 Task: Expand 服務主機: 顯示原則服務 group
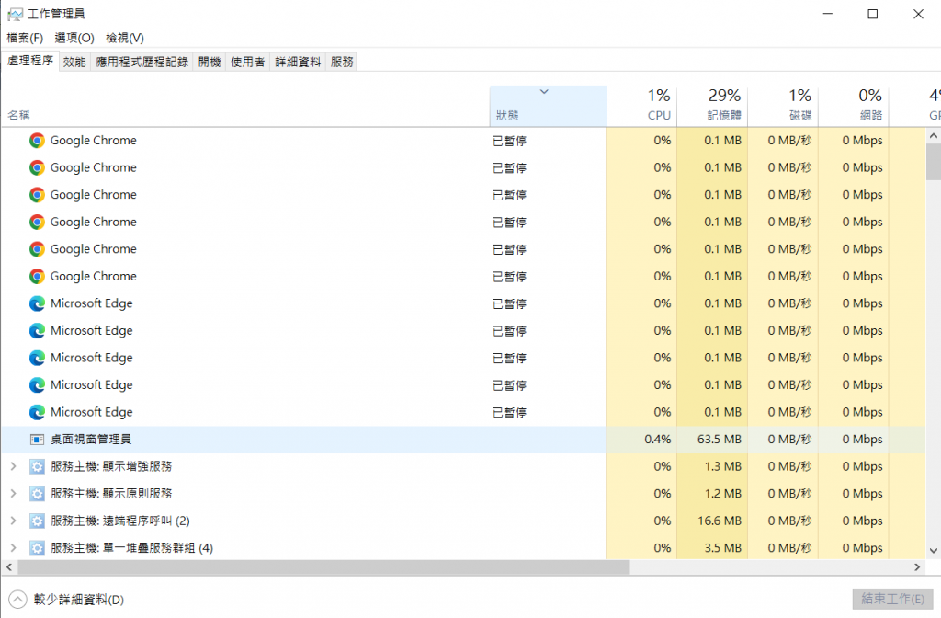[13, 494]
